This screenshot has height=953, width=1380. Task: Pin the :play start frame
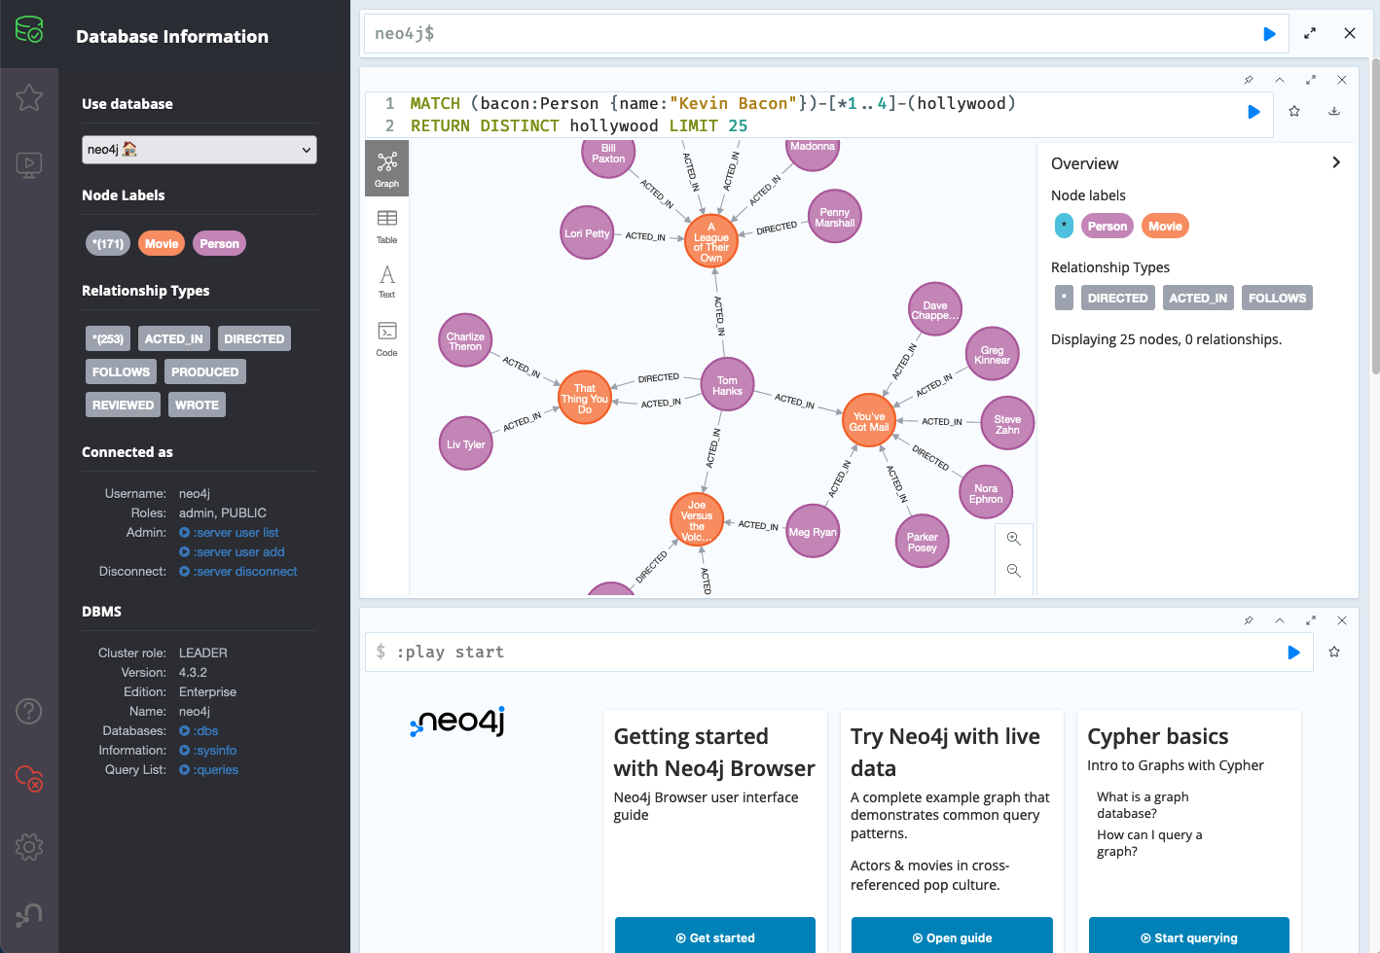click(x=1249, y=620)
